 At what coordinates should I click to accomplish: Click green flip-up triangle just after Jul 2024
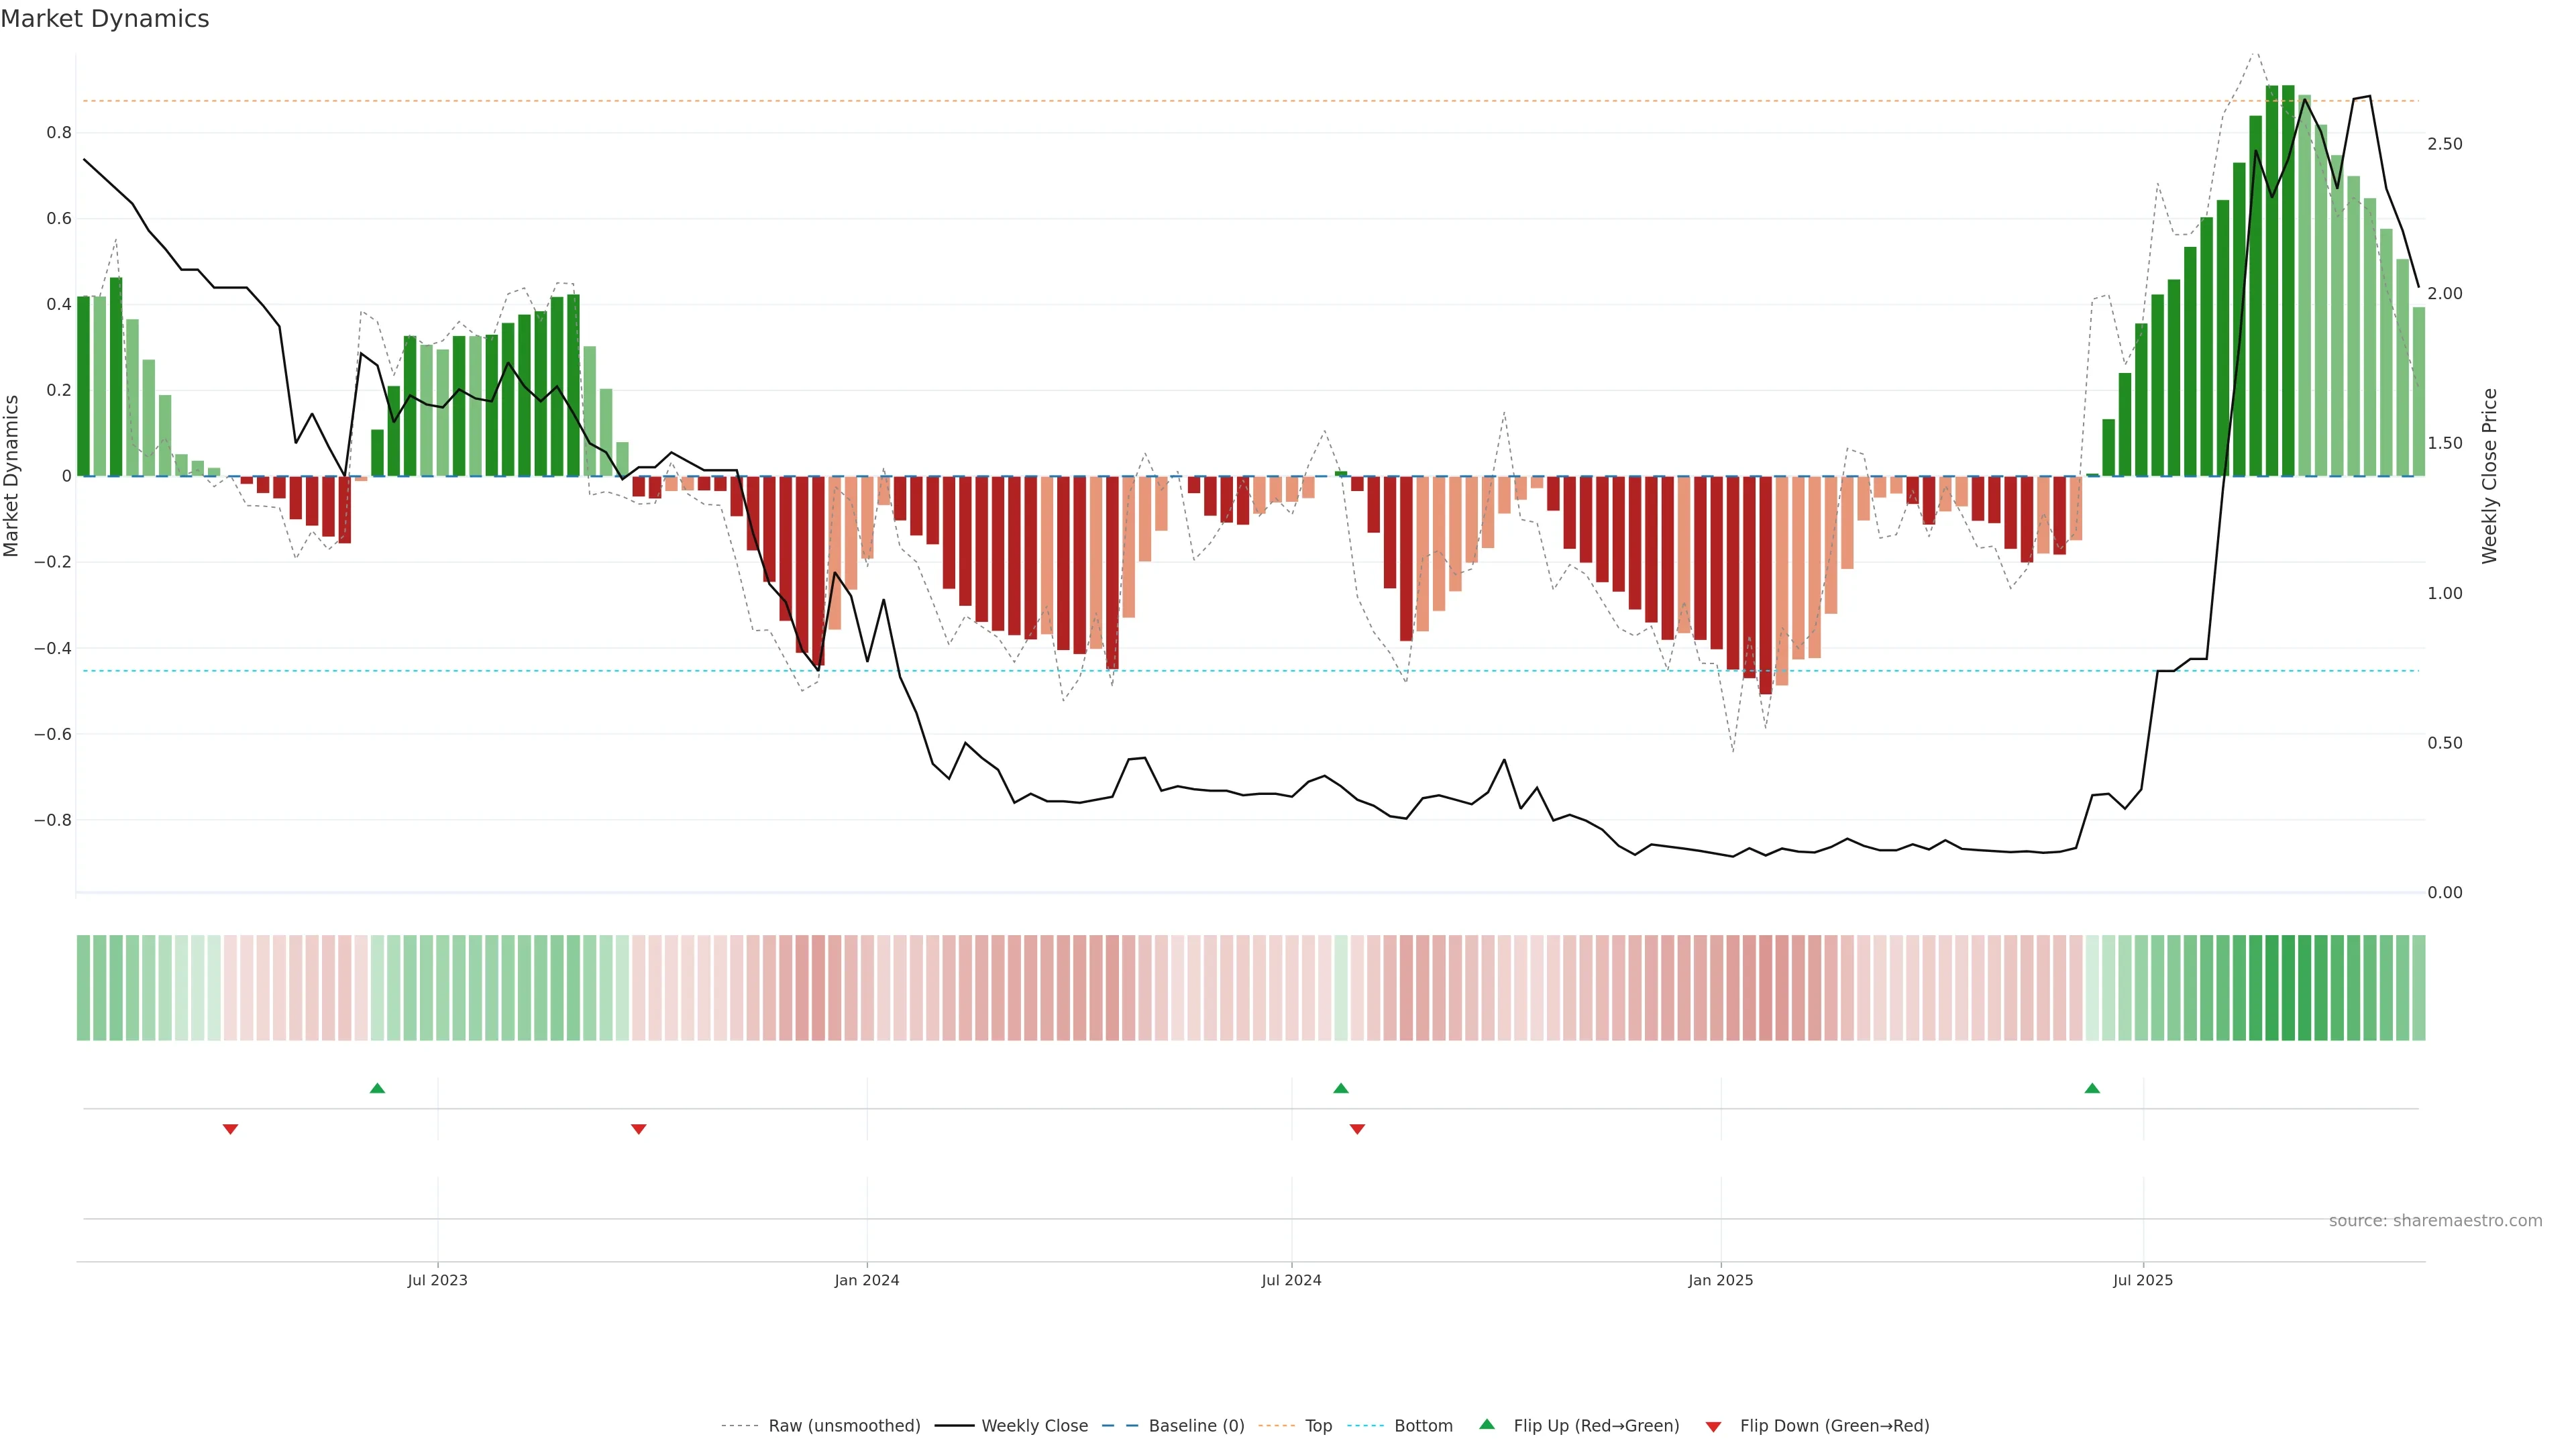(1341, 1088)
